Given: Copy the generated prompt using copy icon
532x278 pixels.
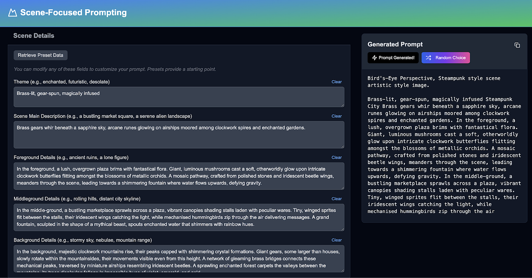Looking at the screenshot, I should tap(517, 45).
